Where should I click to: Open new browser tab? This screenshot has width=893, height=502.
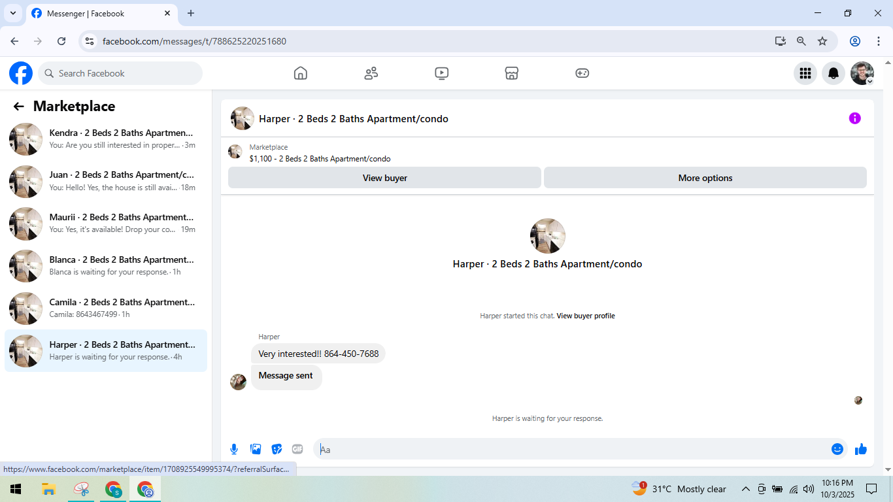(191, 13)
